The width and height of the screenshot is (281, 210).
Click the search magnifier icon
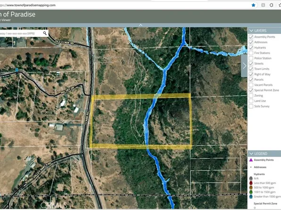tap(45, 33)
